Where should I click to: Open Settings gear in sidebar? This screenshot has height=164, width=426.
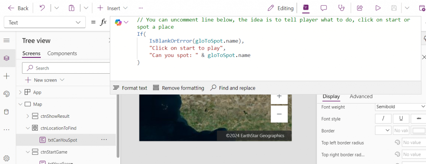point(7,158)
